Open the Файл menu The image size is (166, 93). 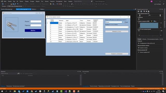[5, 1]
